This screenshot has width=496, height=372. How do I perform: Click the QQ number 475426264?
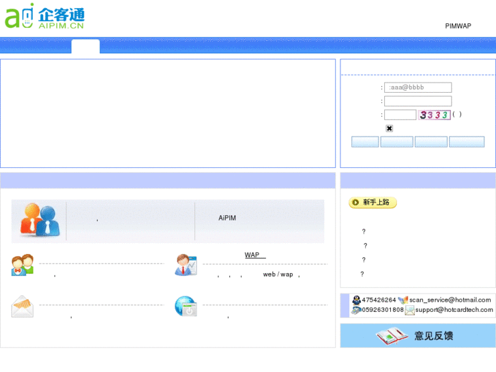tap(379, 300)
